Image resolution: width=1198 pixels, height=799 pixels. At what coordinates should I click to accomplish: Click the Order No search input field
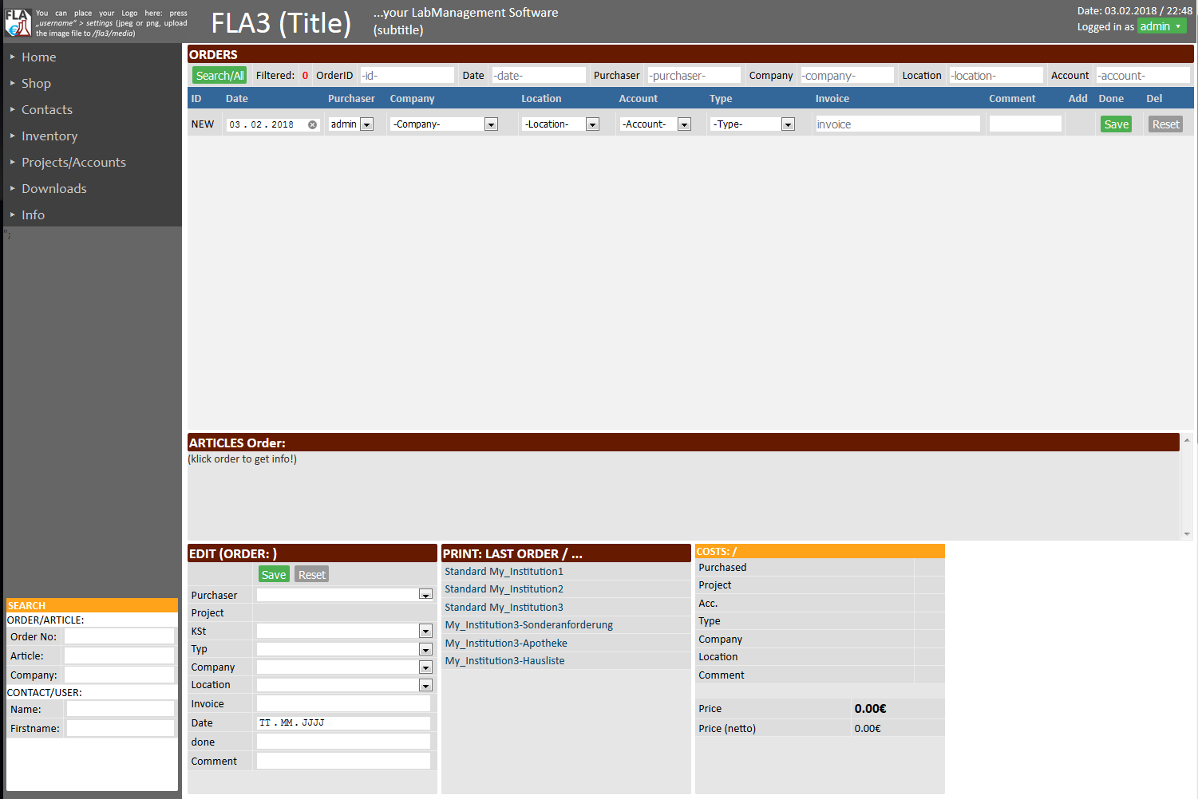click(119, 636)
